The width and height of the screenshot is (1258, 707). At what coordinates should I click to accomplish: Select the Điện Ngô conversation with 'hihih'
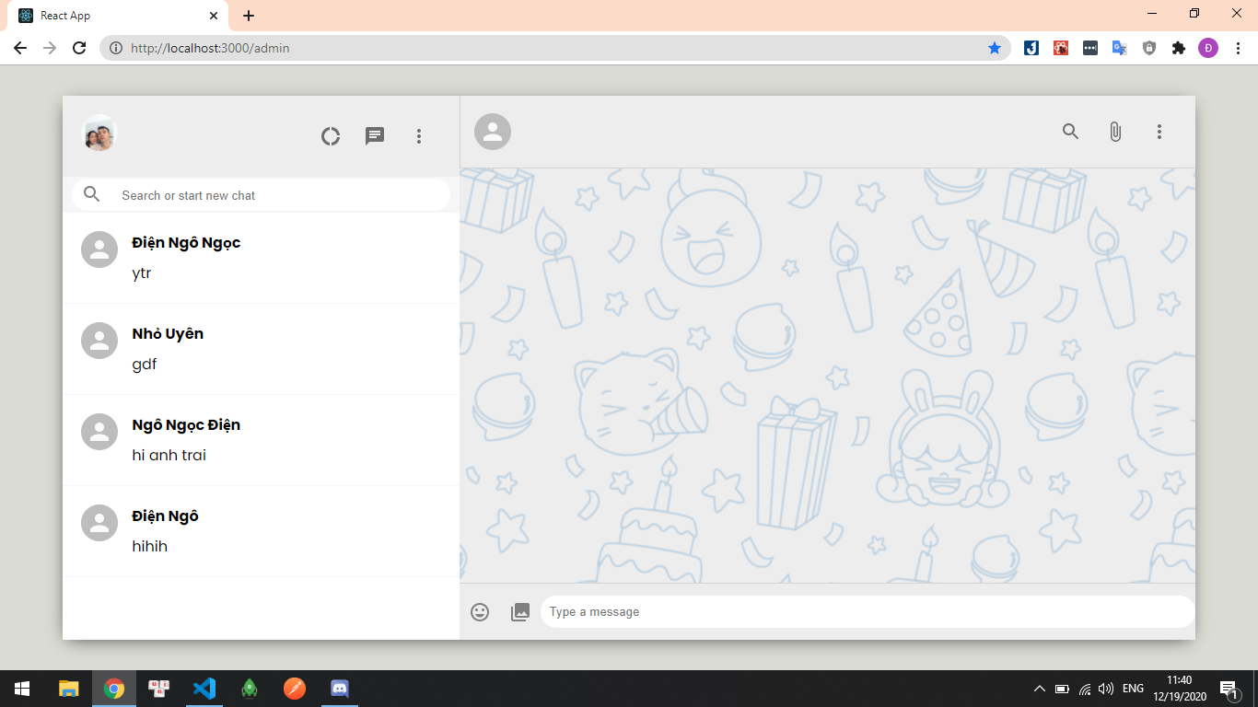pyautogui.click(x=261, y=531)
